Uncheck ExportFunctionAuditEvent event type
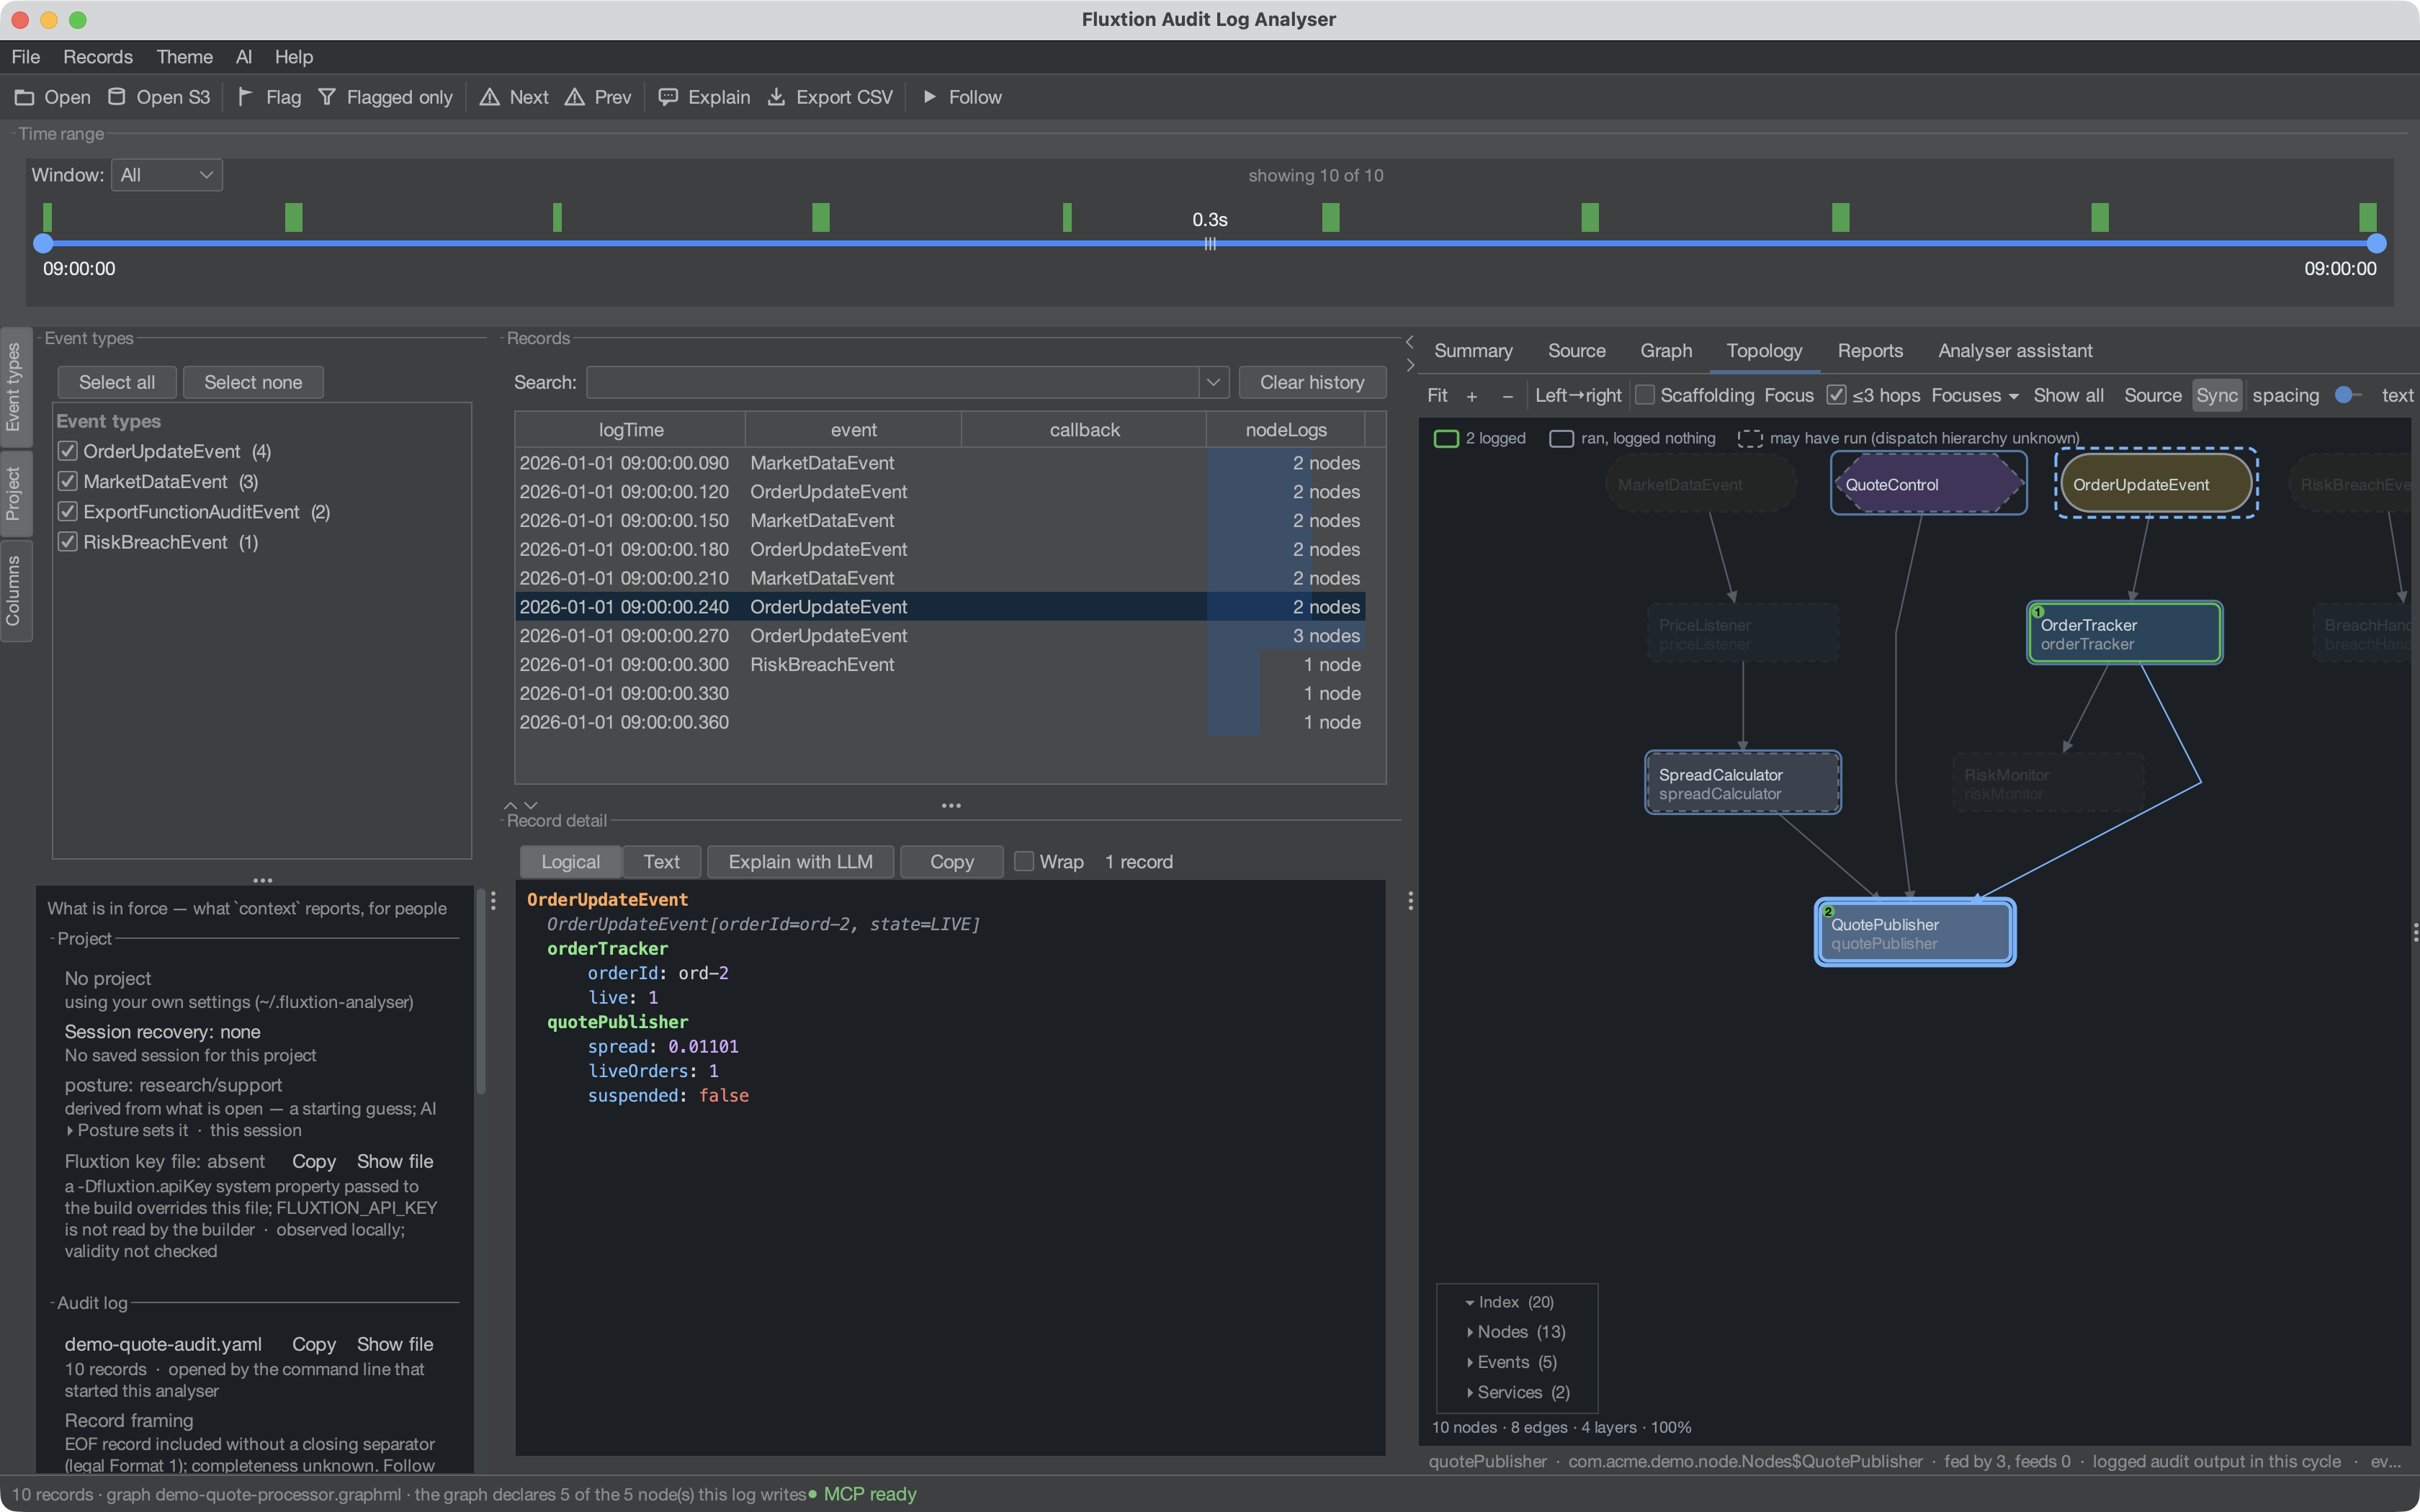Screen dimensions: 2420x1512 click(x=68, y=512)
